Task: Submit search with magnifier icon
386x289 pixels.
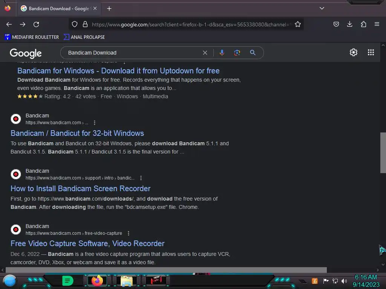Action: [x=253, y=53]
